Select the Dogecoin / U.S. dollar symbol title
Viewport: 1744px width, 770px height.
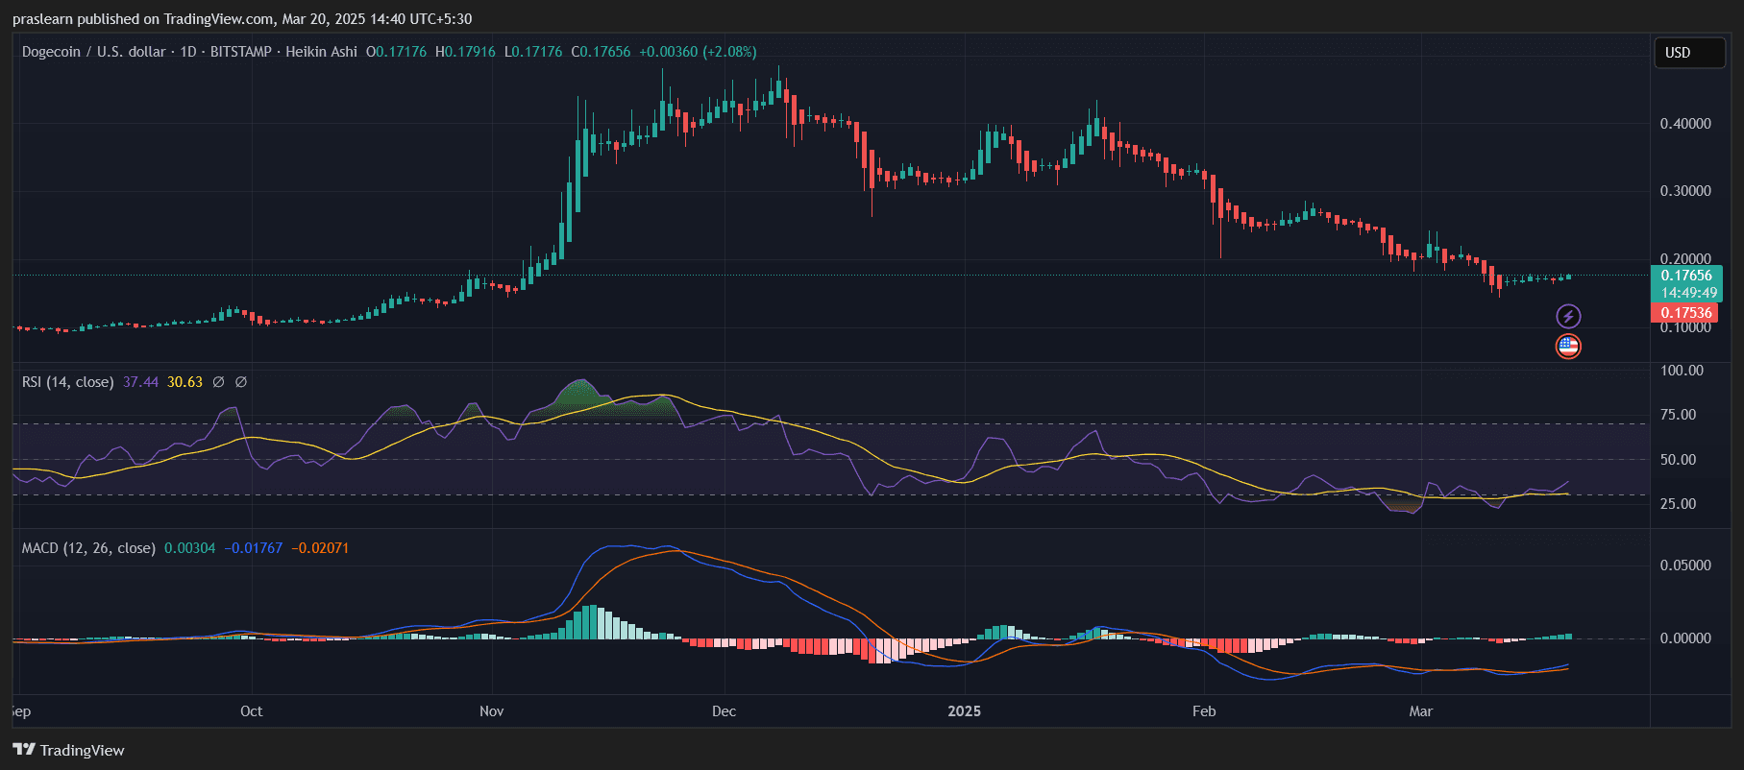coord(93,52)
